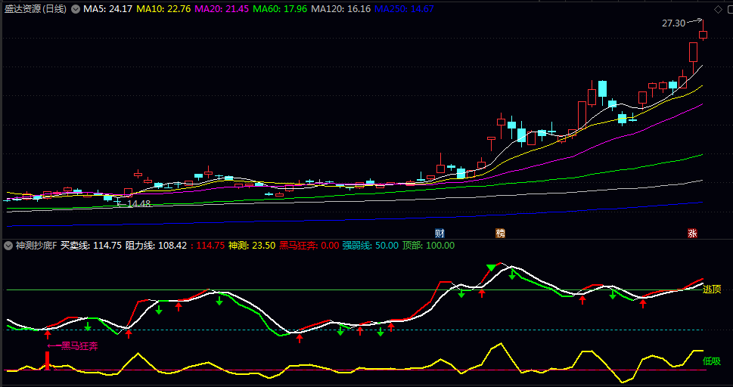Click the red 黑马狂奔 signal bar

tap(48, 360)
